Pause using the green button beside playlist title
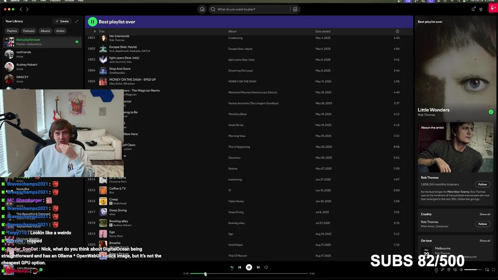Screen dimensions: 498x280 coord(92,22)
